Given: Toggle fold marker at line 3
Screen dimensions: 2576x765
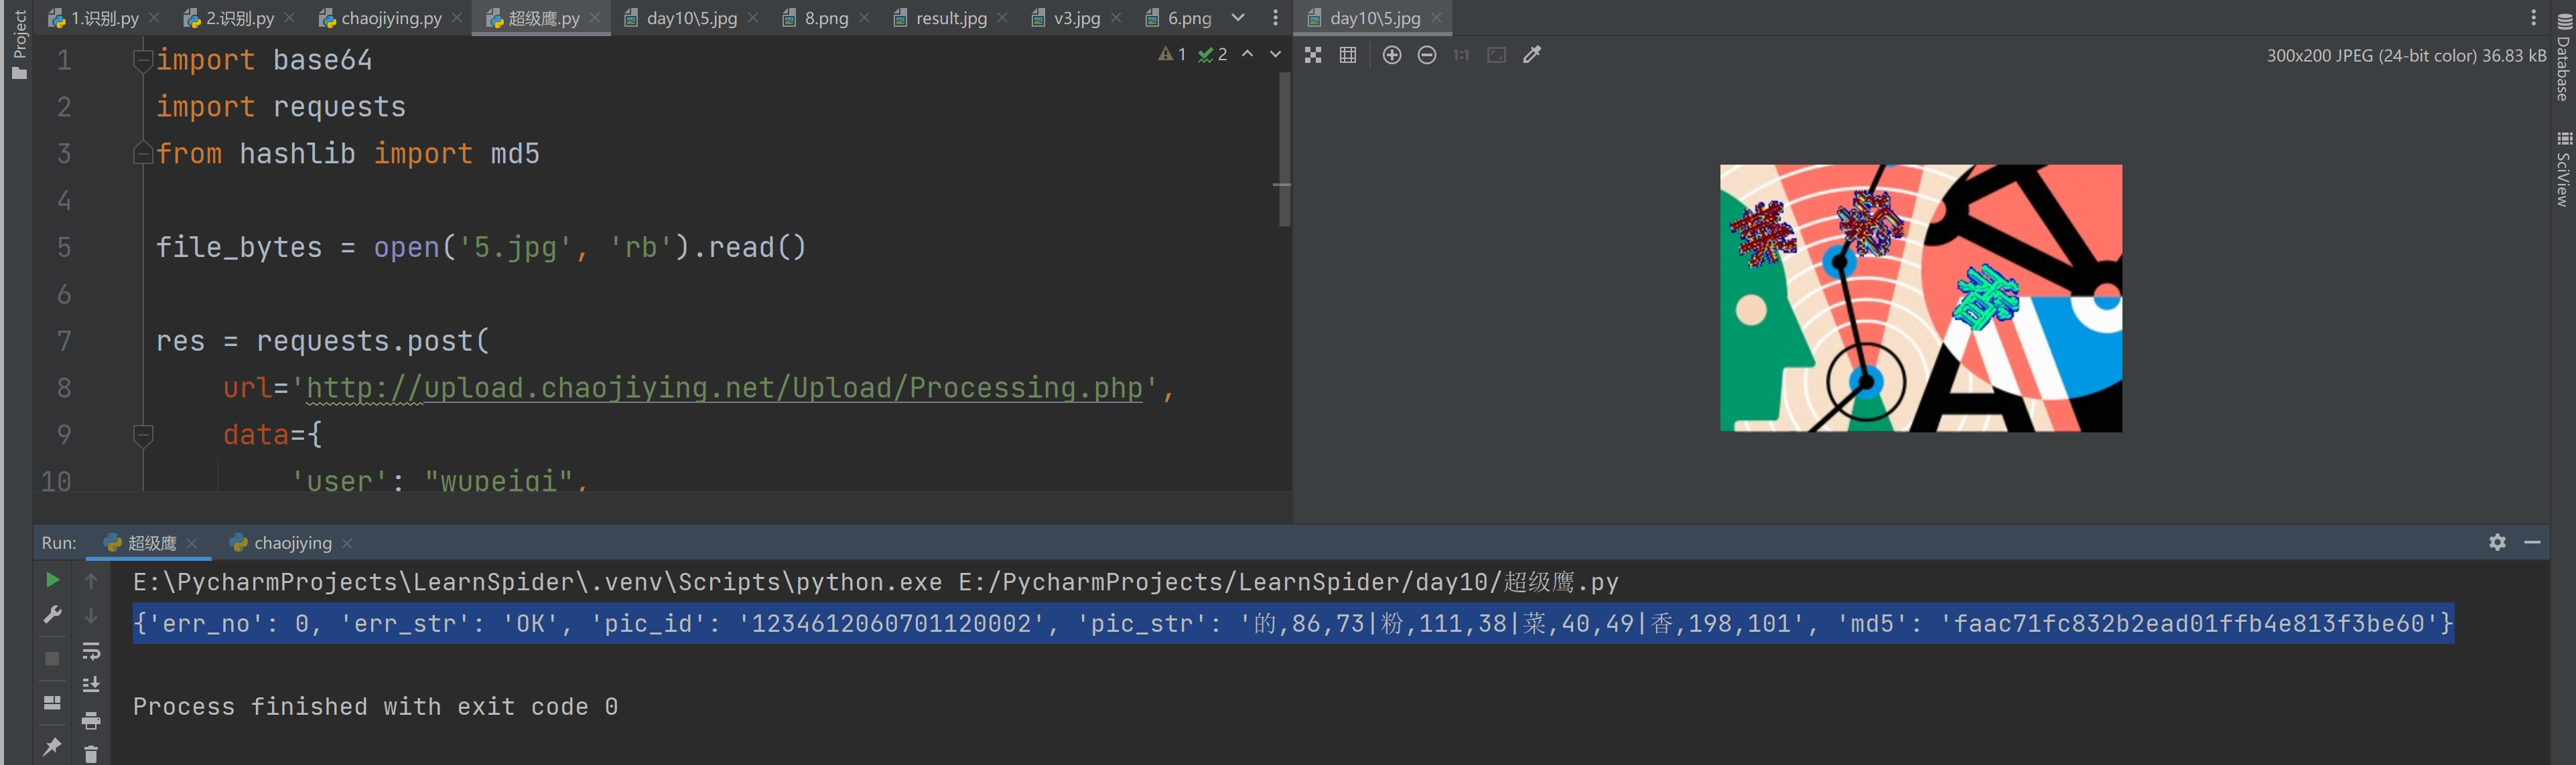Looking at the screenshot, I should pos(143,153).
